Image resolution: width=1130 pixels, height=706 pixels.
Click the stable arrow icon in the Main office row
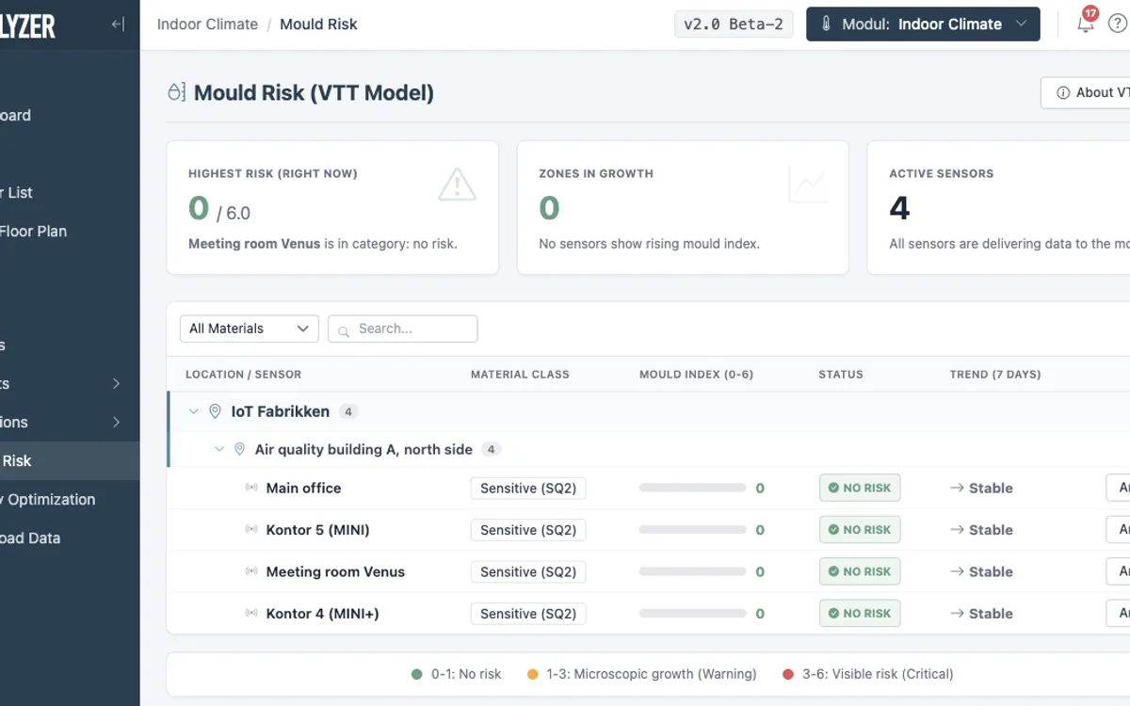(957, 488)
